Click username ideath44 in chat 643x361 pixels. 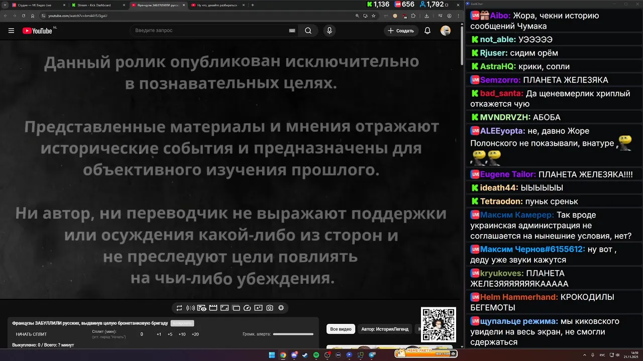[x=499, y=188]
